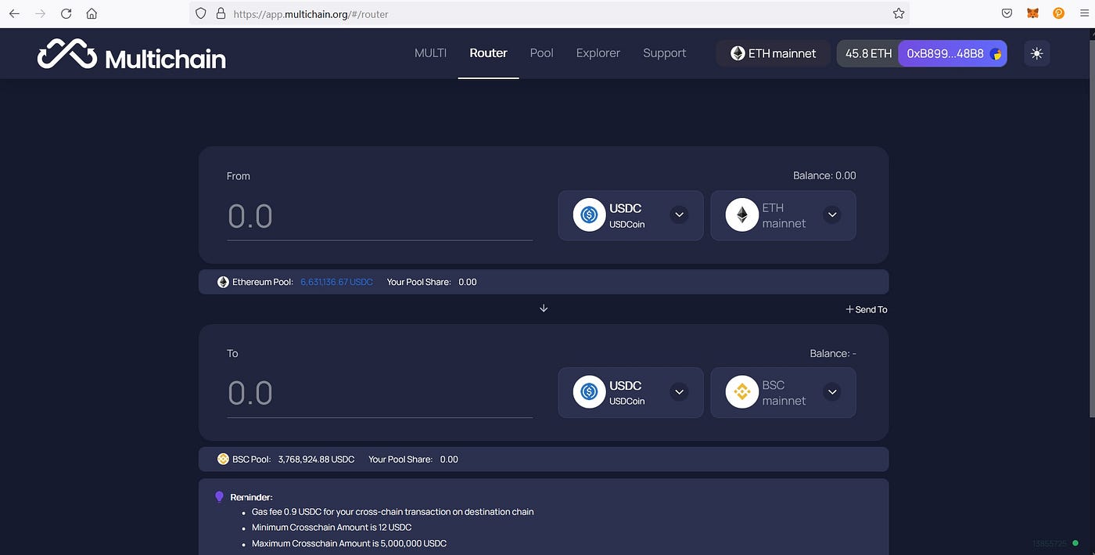Click the Reminder lightbulb icon

[x=219, y=496]
